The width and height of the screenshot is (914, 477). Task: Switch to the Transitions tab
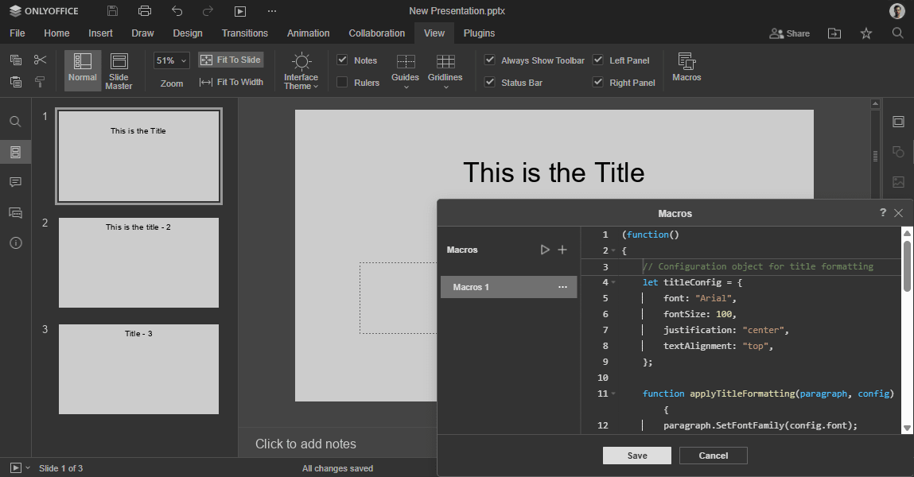pos(245,33)
